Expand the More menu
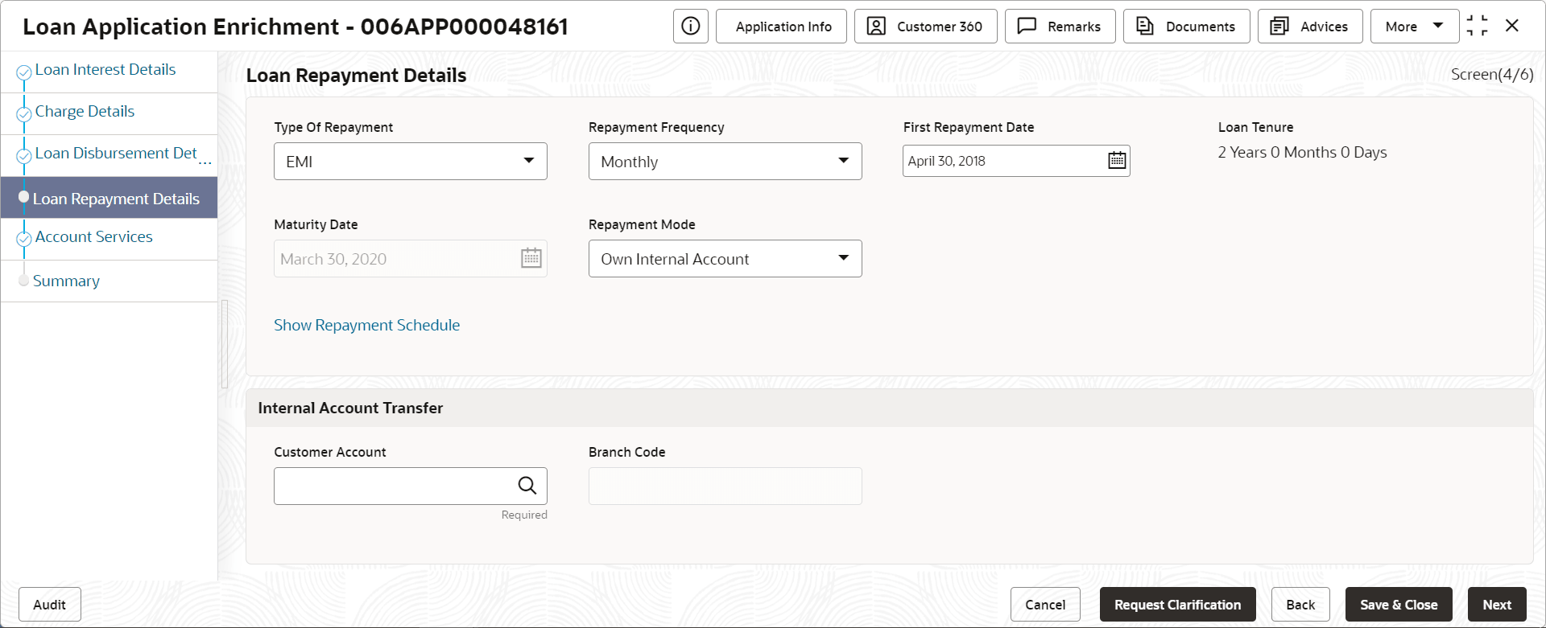 [x=1414, y=27]
